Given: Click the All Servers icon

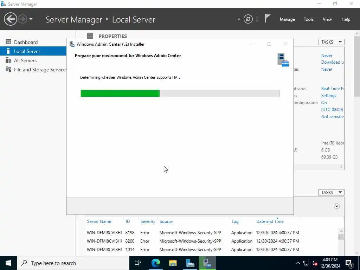Looking at the screenshot, I should coord(8,60).
